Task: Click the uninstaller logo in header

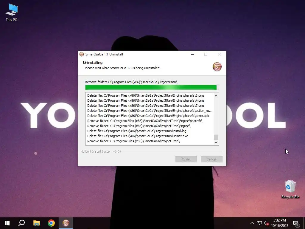Action: coord(217,67)
